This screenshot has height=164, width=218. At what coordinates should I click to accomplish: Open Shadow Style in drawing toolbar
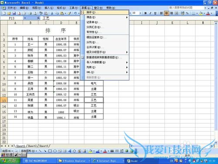coord(127,151)
